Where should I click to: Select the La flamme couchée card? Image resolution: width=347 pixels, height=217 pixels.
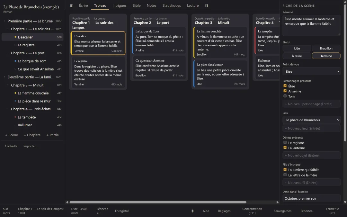220,42
